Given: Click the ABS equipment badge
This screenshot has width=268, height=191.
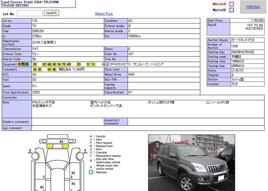Looking at the screenshot, I should click(49, 64).
